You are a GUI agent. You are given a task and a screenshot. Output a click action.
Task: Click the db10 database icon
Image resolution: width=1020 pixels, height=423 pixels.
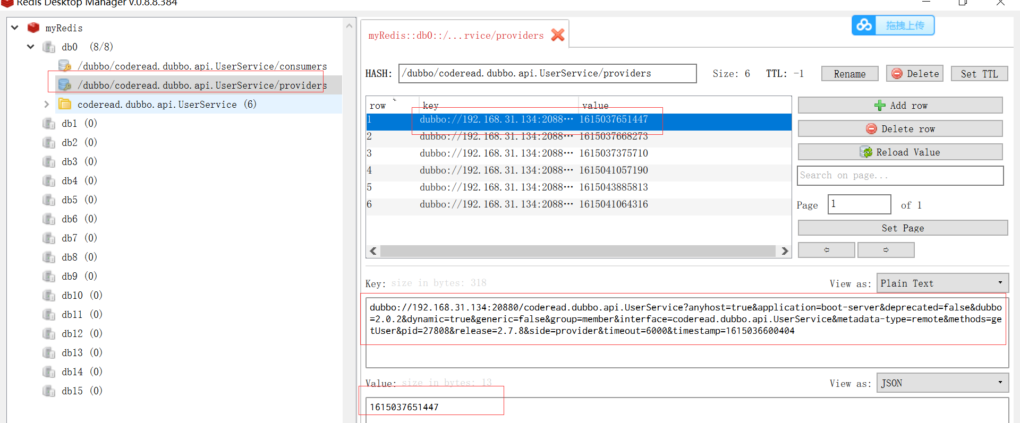[49, 295]
